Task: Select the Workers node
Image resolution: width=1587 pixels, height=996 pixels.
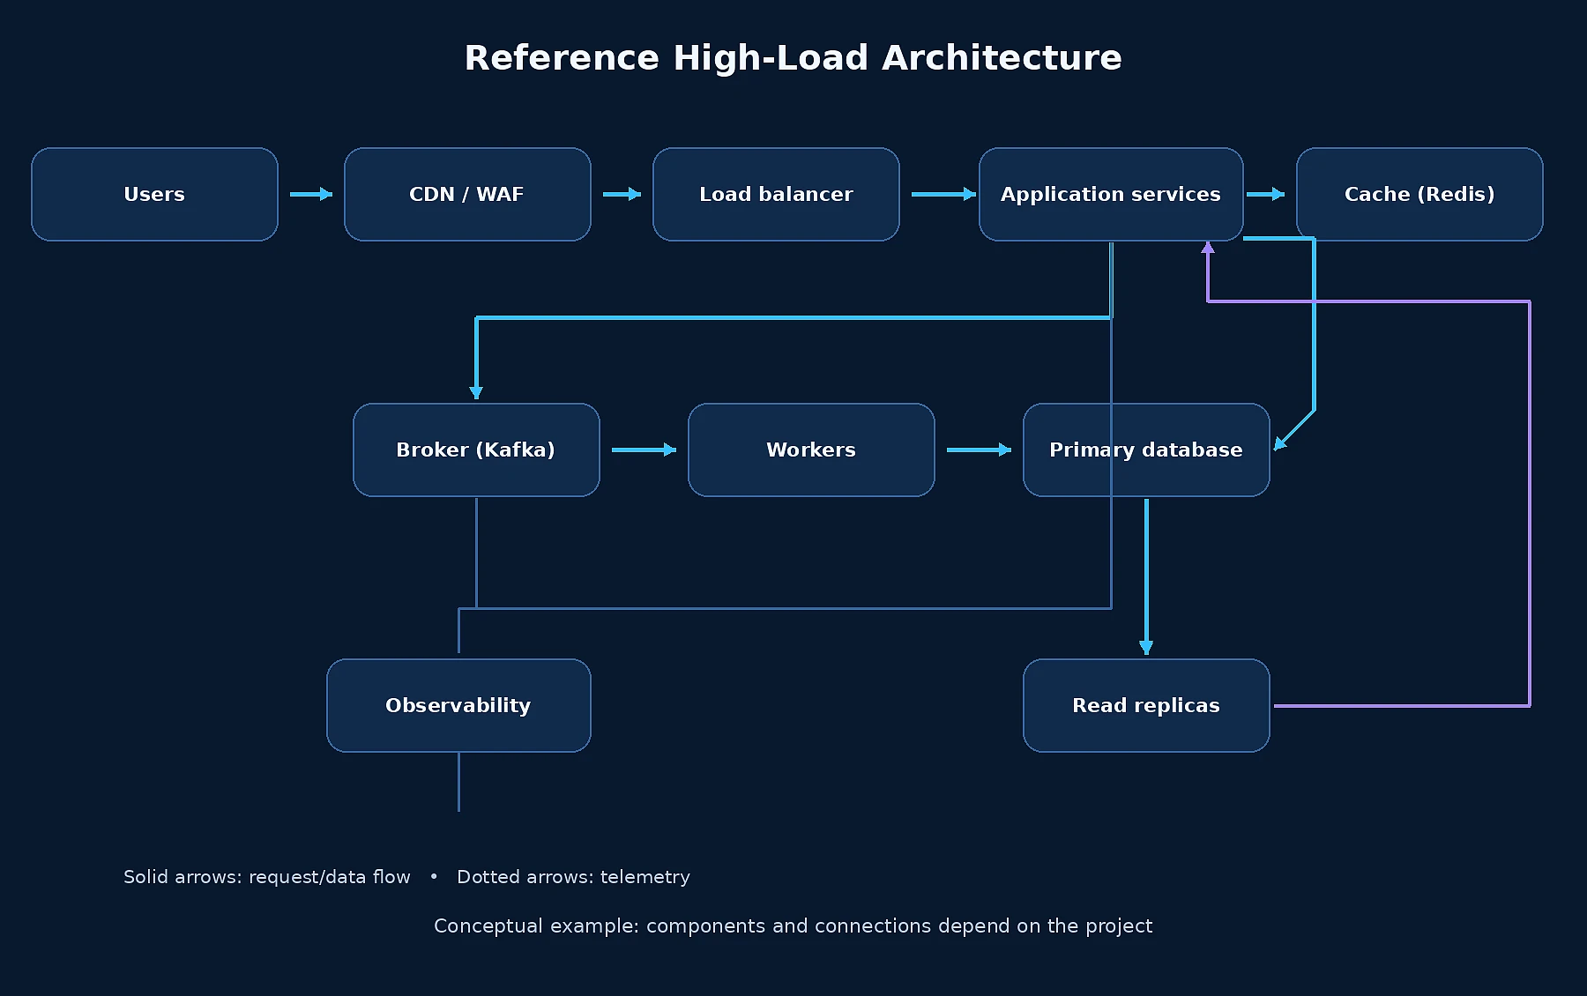Action: pyautogui.click(x=811, y=450)
